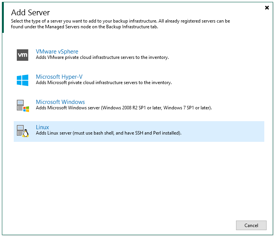Image resolution: width=275 pixels, height=237 pixels.
Task: Click the empty right side of highlighted Linux row
Action: point(229,131)
